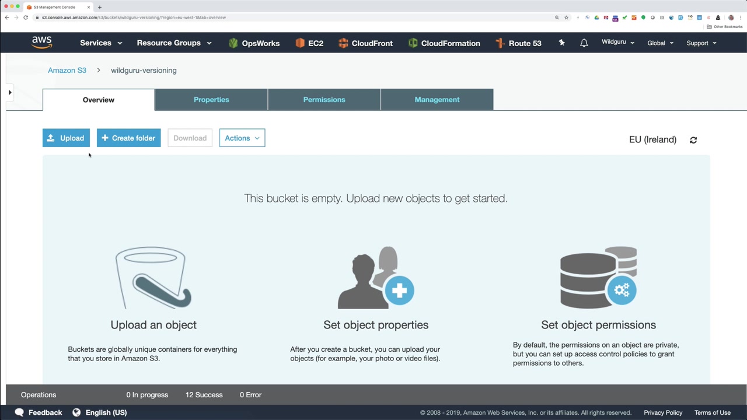Screen dimensions: 747x420
Task: Navigate to the Amazon S3 breadcrumb link
Action: tap(67, 71)
